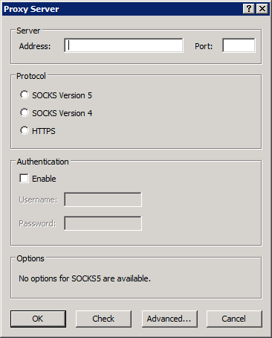Click the disabled Password field

click(x=103, y=223)
